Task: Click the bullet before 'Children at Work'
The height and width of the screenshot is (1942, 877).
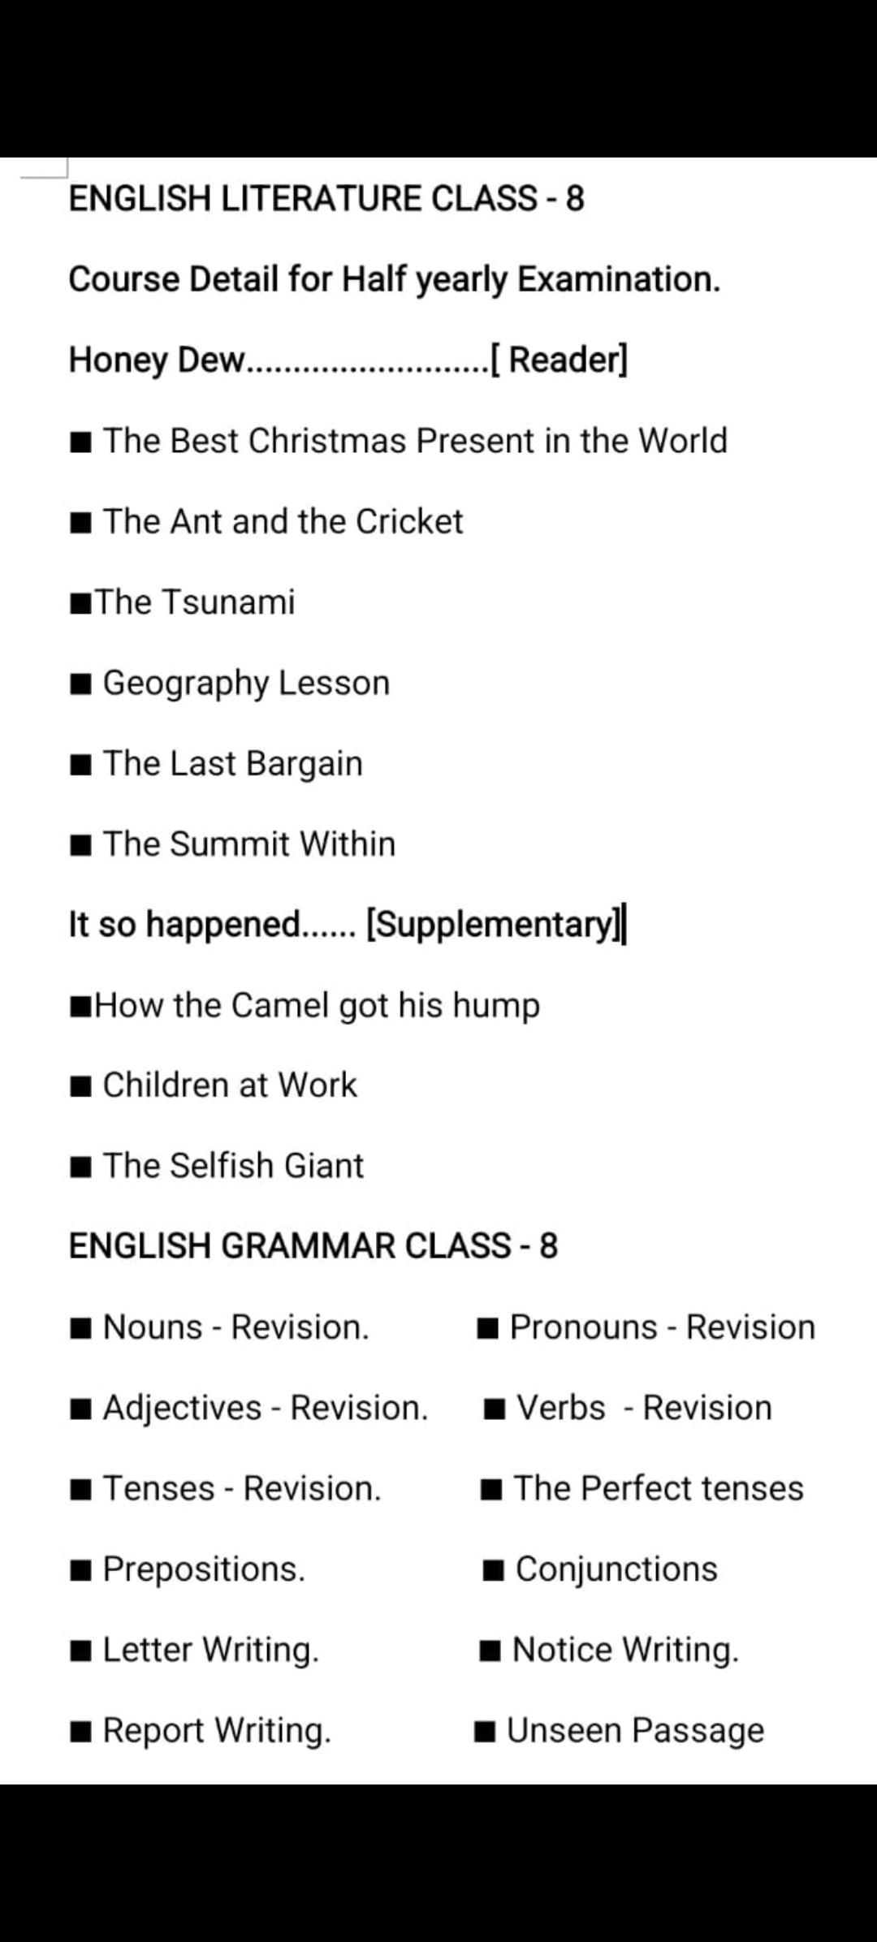Action: tap(81, 1087)
